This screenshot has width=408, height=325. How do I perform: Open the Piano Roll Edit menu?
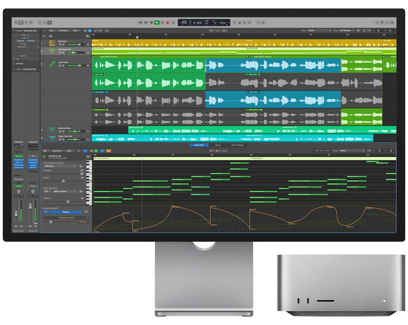pos(46,151)
